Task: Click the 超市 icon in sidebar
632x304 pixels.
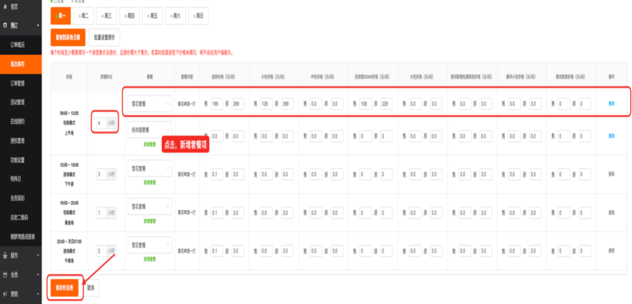Action: pyautogui.click(x=5, y=255)
